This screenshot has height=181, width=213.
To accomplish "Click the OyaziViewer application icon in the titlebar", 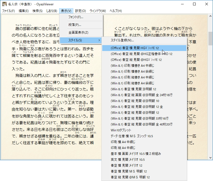I will point(5,4).
